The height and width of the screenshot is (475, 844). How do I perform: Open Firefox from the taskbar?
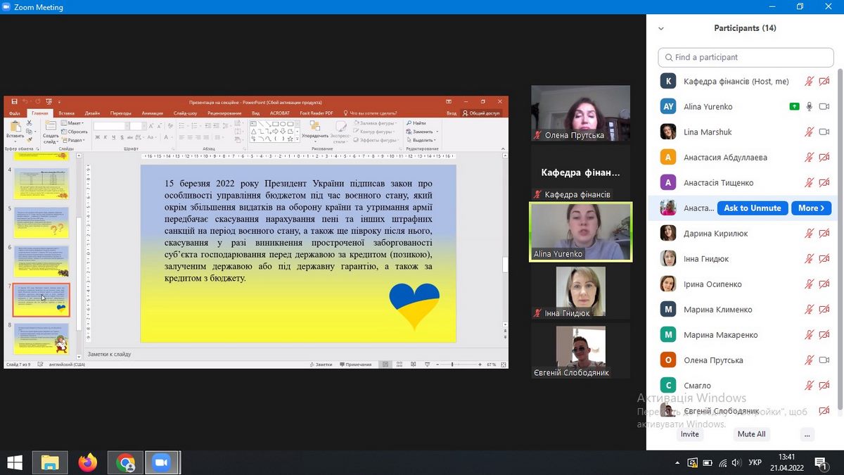[x=88, y=462]
